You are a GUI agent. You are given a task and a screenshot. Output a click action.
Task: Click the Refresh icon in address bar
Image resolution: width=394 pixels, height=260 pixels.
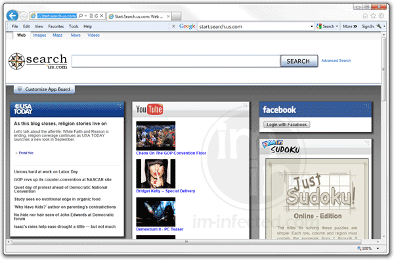tap(97, 16)
